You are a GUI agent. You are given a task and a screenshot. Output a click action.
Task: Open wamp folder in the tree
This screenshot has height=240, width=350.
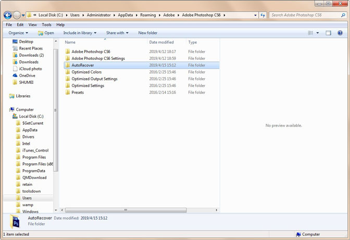click(28, 205)
